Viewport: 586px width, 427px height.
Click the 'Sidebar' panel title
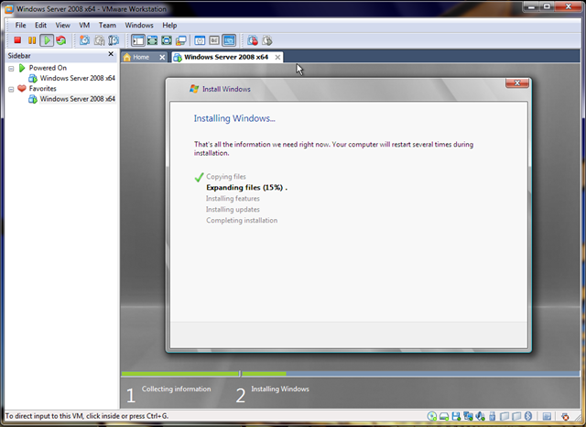19,56
